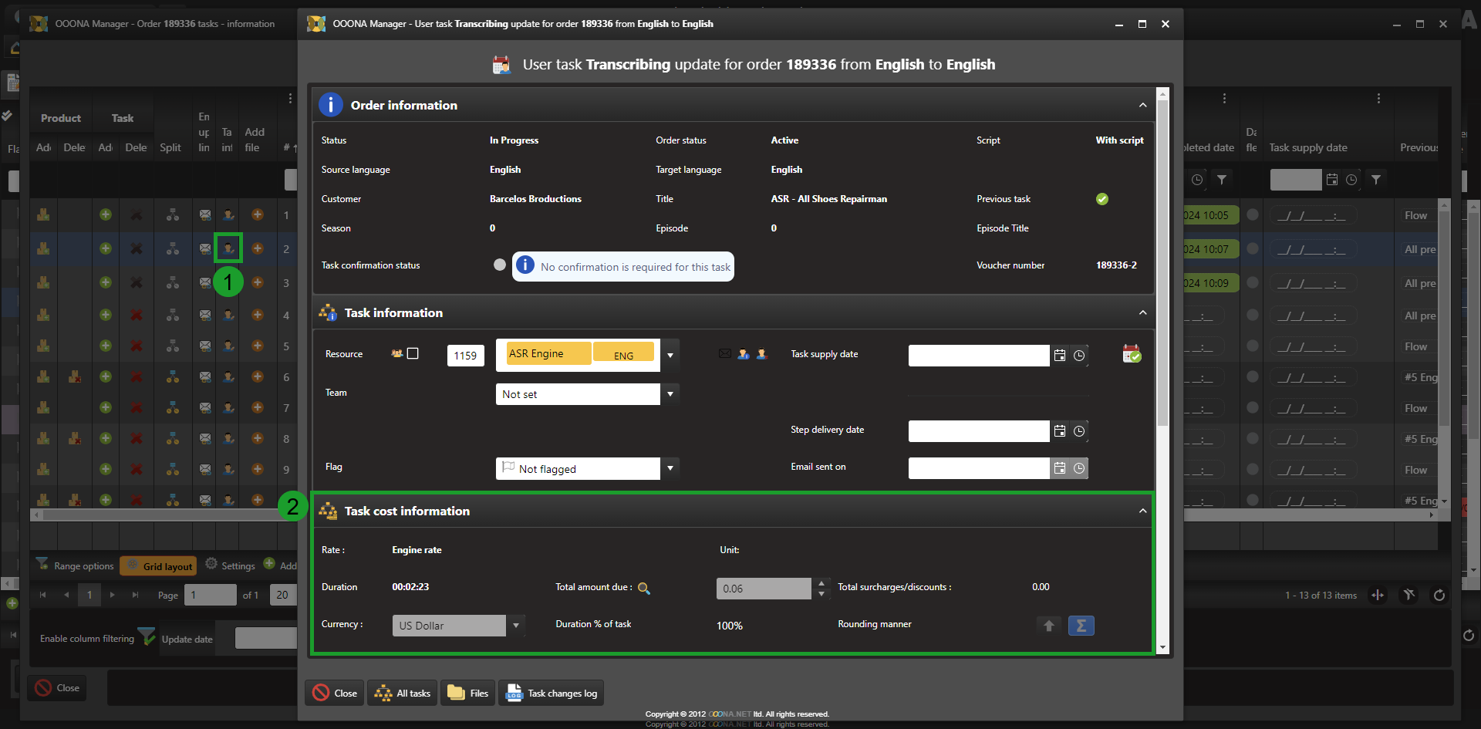Image resolution: width=1481 pixels, height=729 pixels.
Task: Collapse the Order information section
Action: (x=1142, y=105)
